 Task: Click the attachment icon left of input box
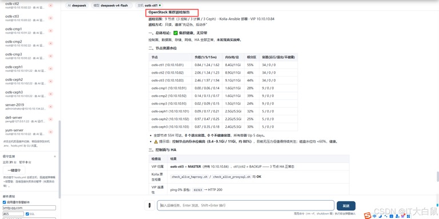point(150,205)
